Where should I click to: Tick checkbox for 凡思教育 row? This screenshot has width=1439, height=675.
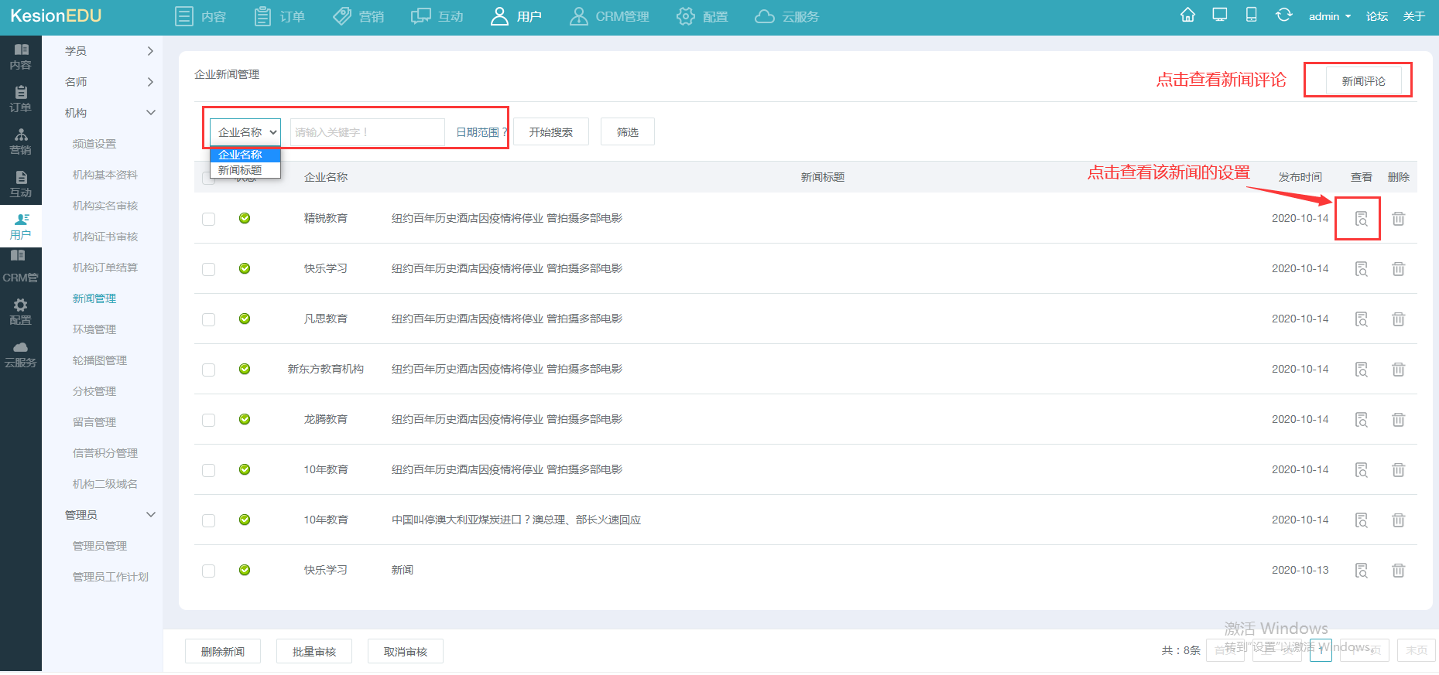click(208, 319)
